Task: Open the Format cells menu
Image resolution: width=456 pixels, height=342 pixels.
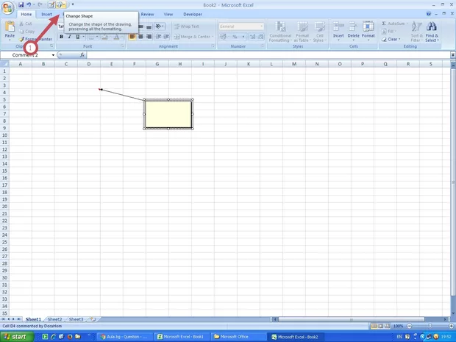Action: tap(368, 31)
